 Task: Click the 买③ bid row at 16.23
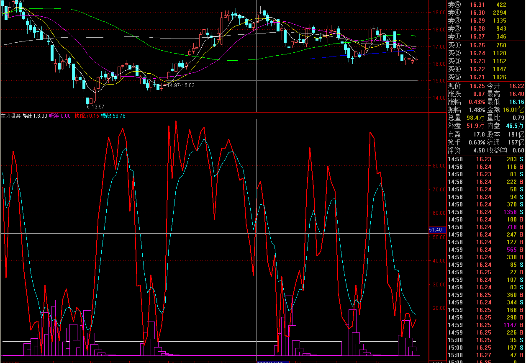(486, 61)
